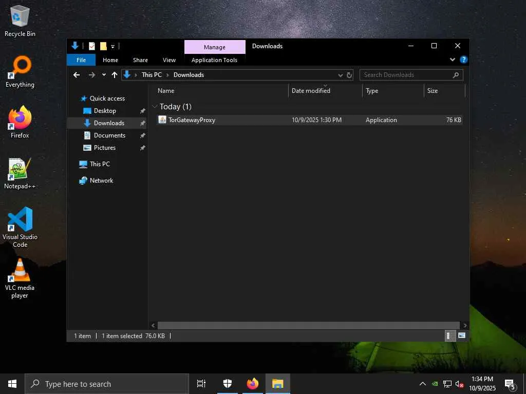The image size is (526, 394).
Task: Click the File Explorer taskbar icon
Action: click(x=278, y=384)
